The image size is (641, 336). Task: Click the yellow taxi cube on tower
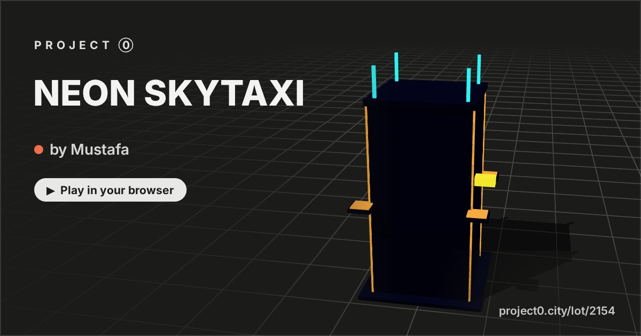click(486, 179)
